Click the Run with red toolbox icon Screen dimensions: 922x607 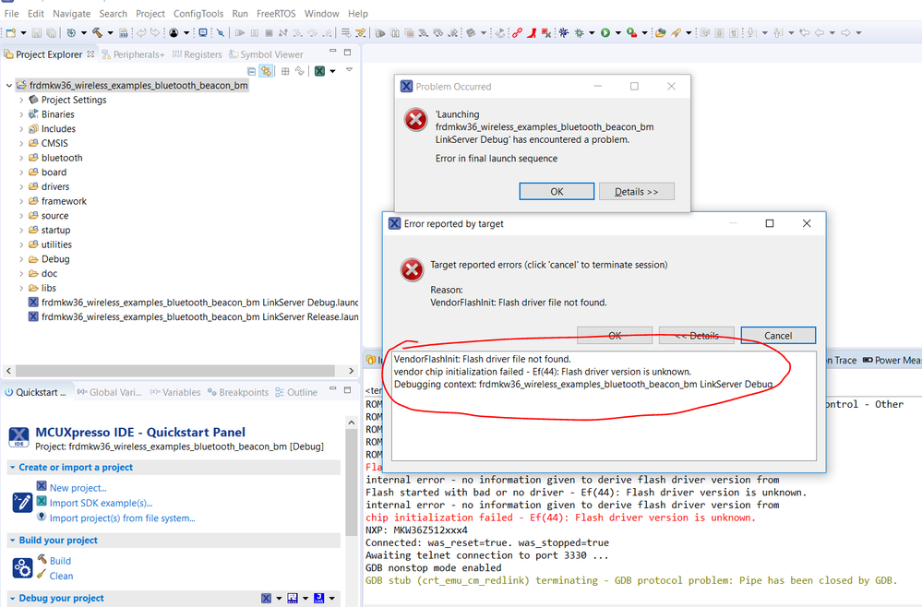631,33
